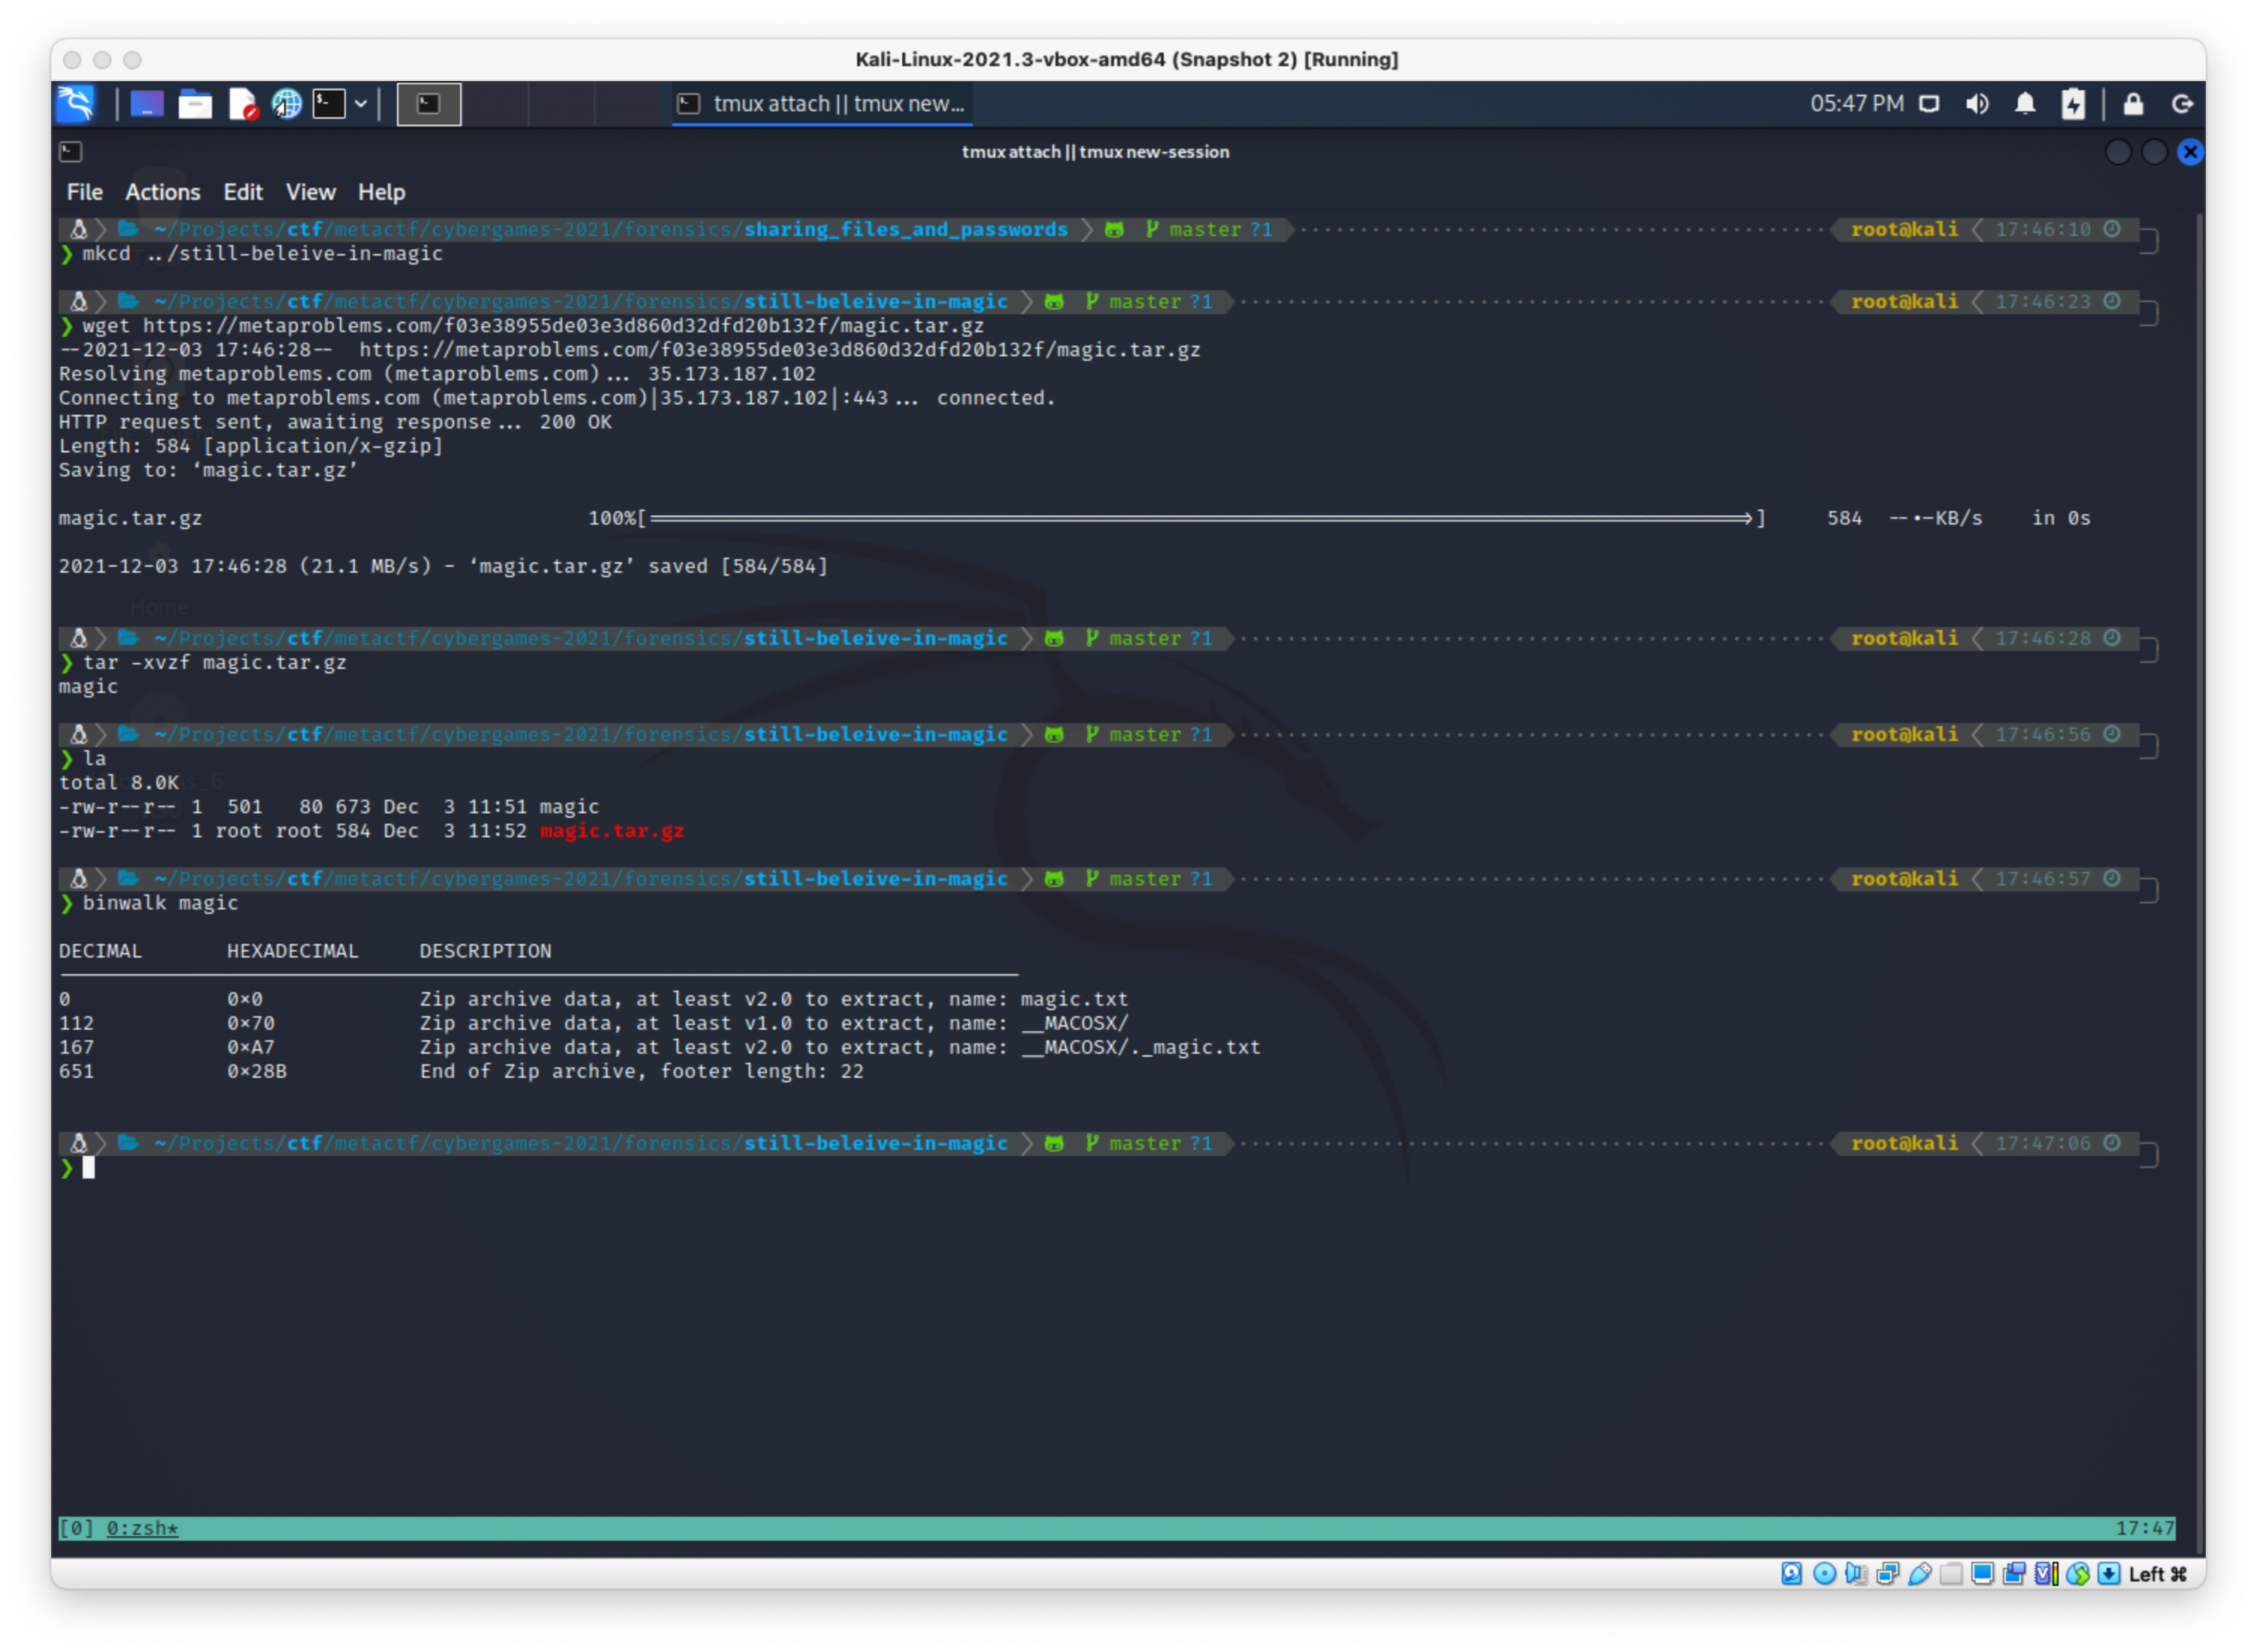Click the terminal window icon in title bar
Screen dimensions: 2257x1652
[x=71, y=152]
